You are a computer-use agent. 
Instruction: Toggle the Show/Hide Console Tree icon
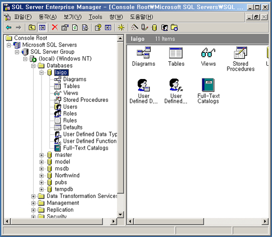pyautogui.click(x=42, y=27)
